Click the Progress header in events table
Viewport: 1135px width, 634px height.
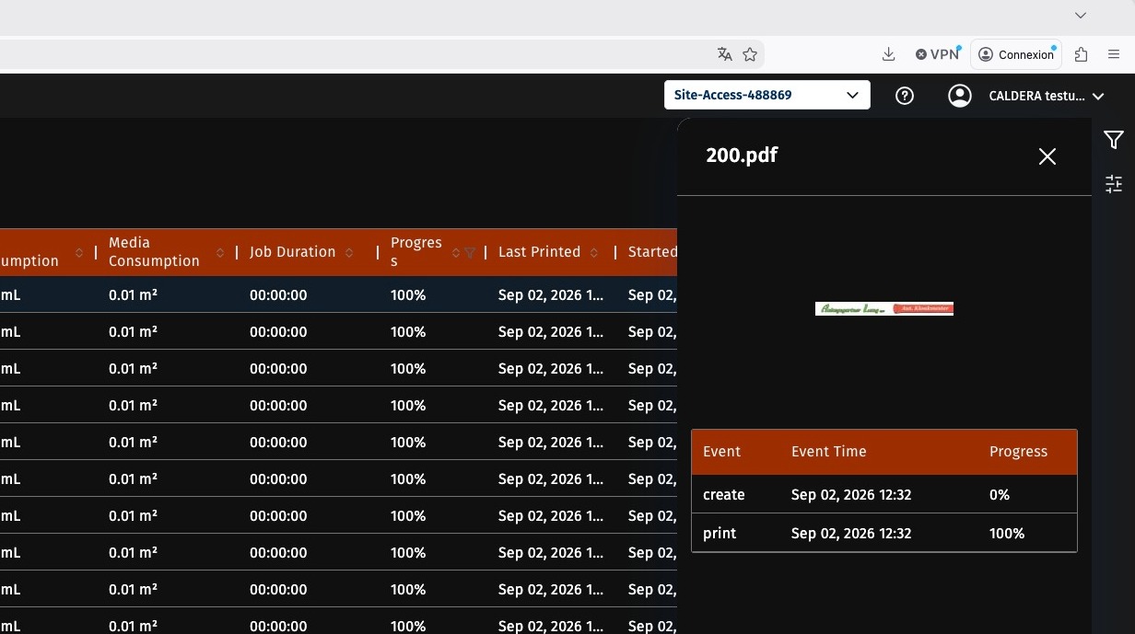pos(1018,452)
